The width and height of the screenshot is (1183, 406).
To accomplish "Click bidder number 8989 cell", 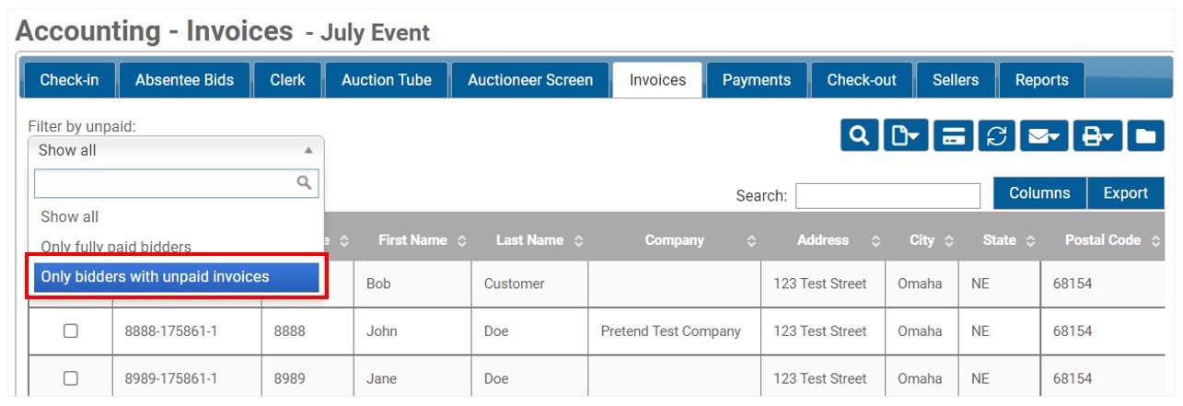I will coord(307,378).
